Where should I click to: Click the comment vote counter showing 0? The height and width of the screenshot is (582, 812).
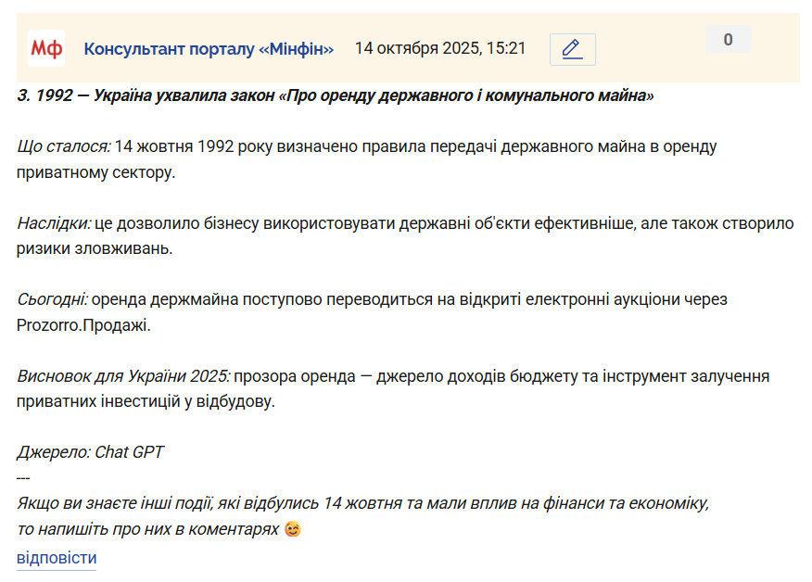pos(728,39)
